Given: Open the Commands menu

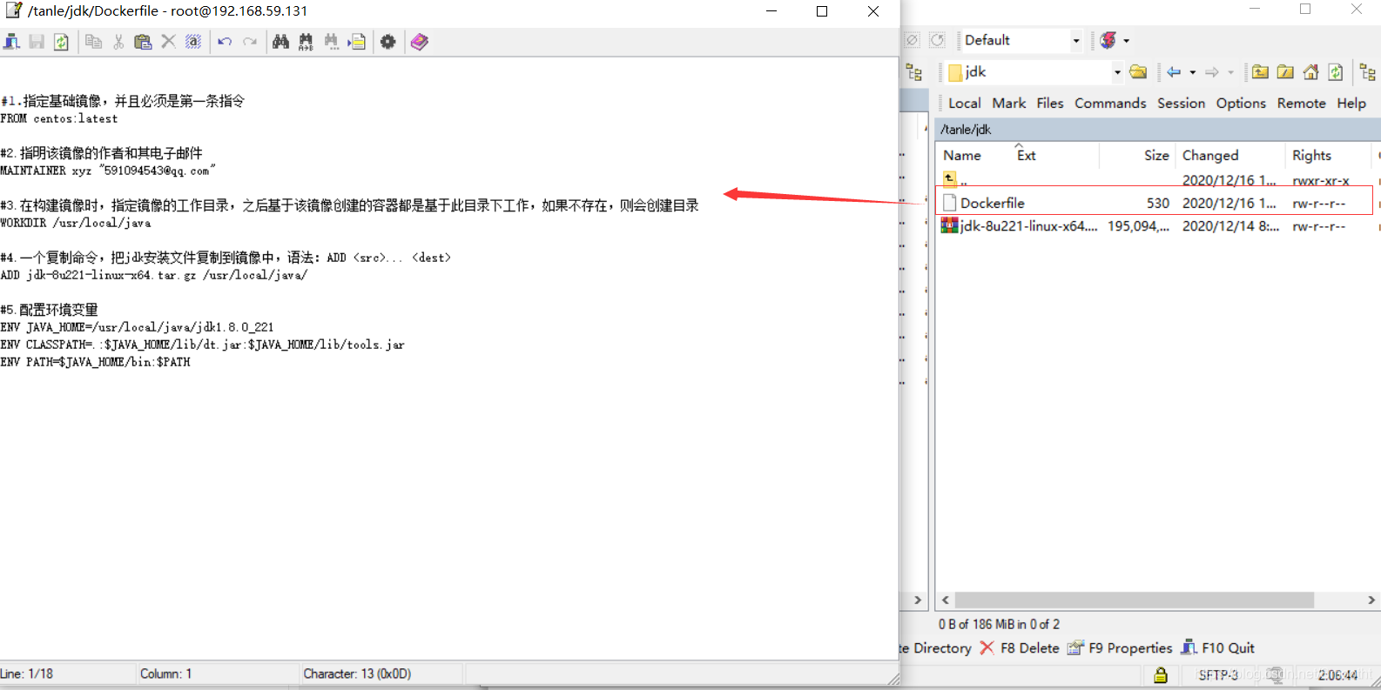Looking at the screenshot, I should point(1110,103).
